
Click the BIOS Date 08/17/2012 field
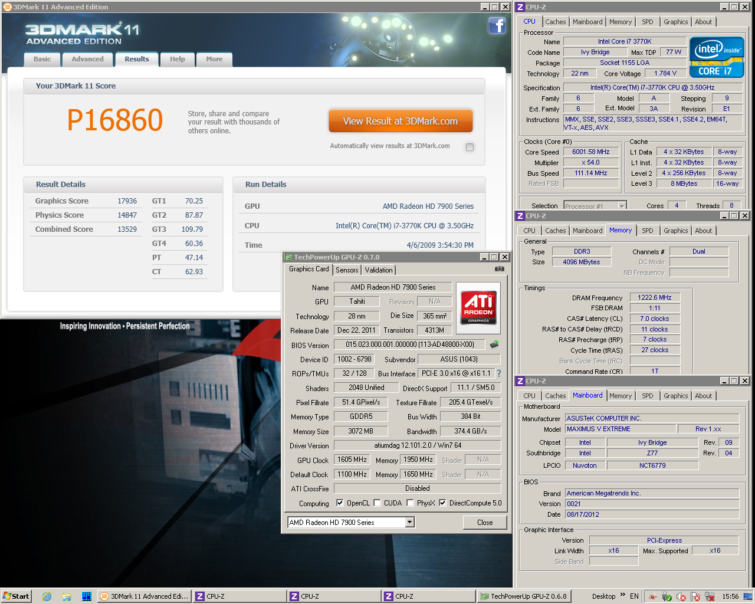[x=652, y=514]
